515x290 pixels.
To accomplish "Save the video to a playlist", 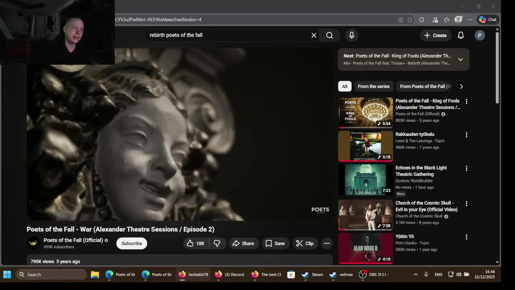I will point(275,243).
